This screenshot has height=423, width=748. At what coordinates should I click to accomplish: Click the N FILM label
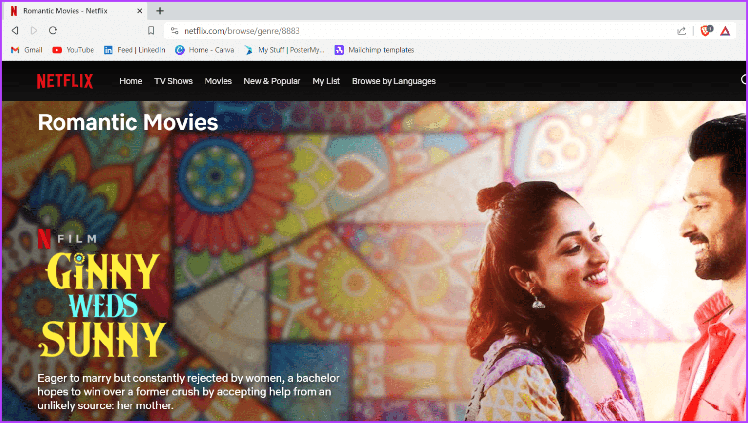point(67,238)
